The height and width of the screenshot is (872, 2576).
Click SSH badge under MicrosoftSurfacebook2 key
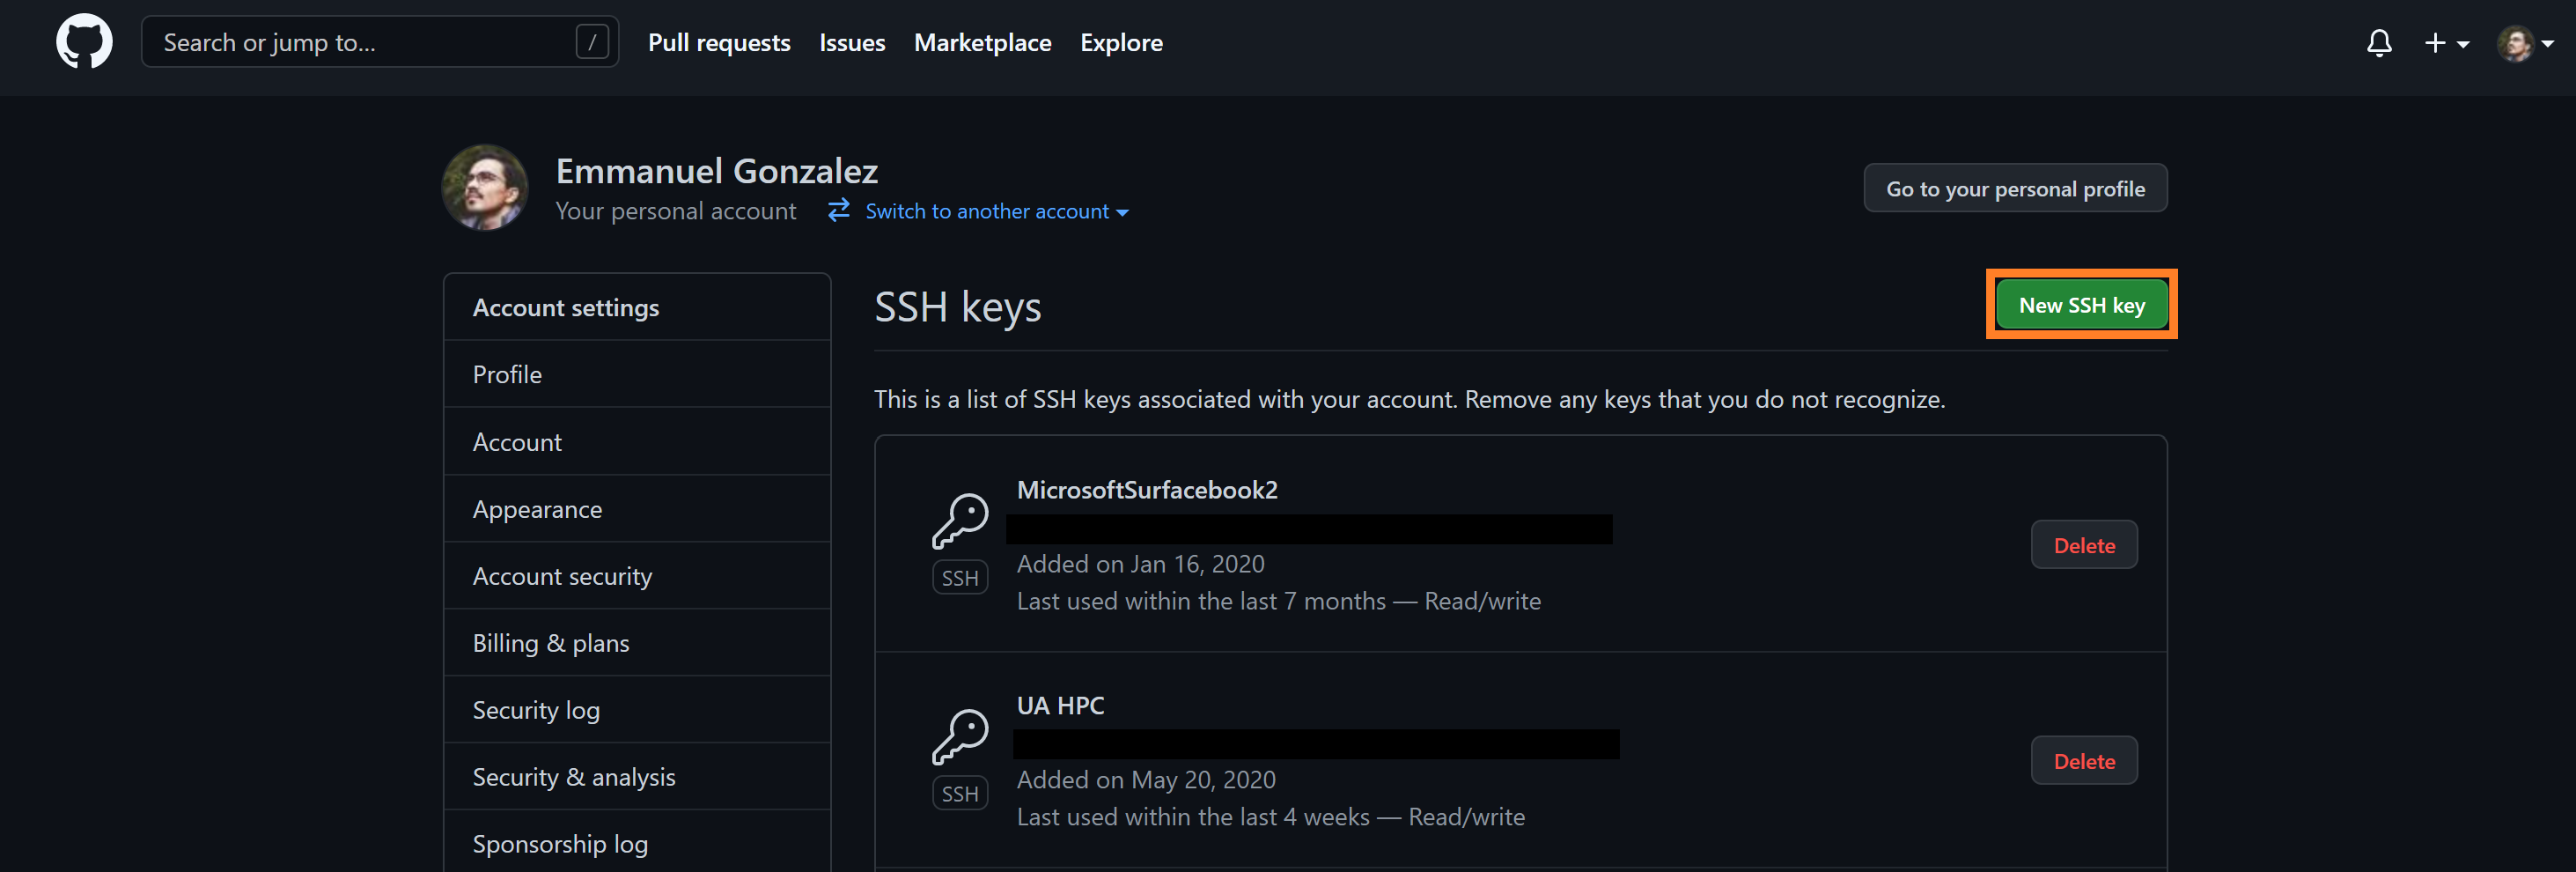960,578
